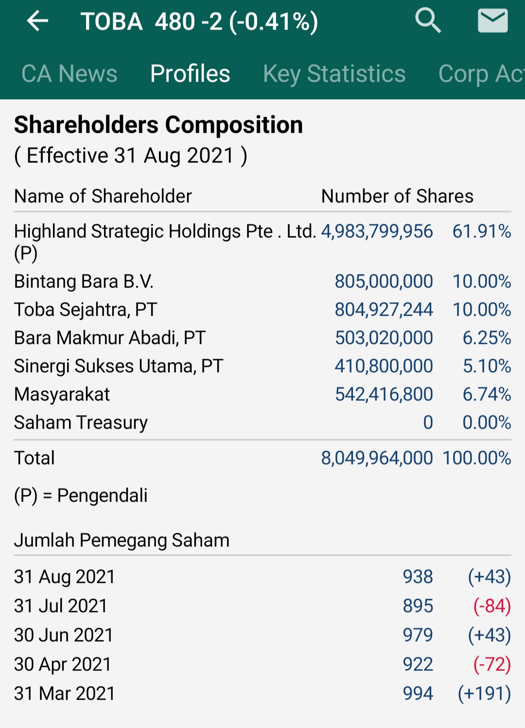Switch to the CA News tab
Image resolution: width=525 pixels, height=728 pixels.
click(x=70, y=74)
